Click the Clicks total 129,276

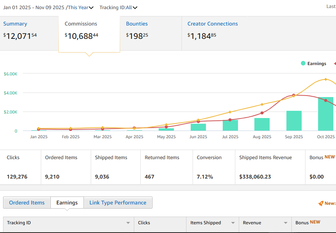pyautogui.click(x=17, y=177)
